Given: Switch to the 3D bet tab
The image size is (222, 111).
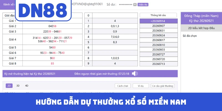Looking at the screenshot, I should point(18,86).
